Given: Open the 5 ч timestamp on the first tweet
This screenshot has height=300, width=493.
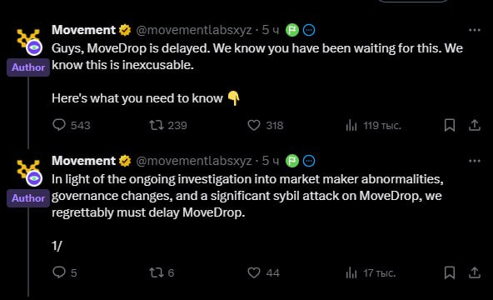Looking at the screenshot, I should coord(271,30).
